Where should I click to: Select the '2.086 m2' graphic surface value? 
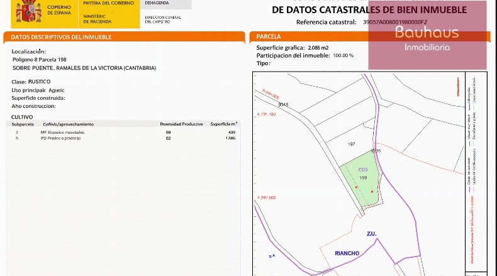(318, 48)
